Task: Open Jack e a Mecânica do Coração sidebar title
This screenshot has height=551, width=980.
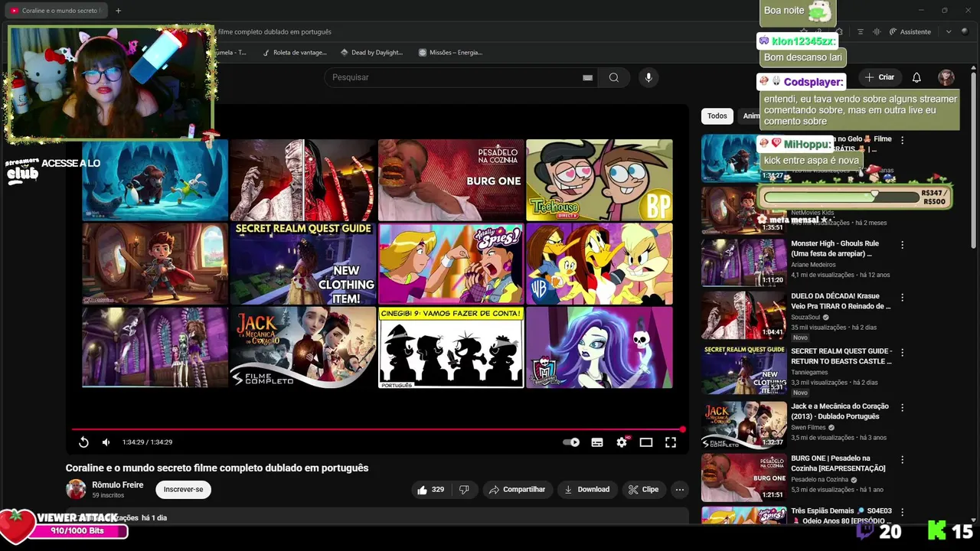Action: 840,411
